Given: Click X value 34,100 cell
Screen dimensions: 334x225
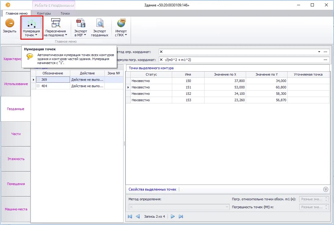Looking at the screenshot, I should point(225,94).
